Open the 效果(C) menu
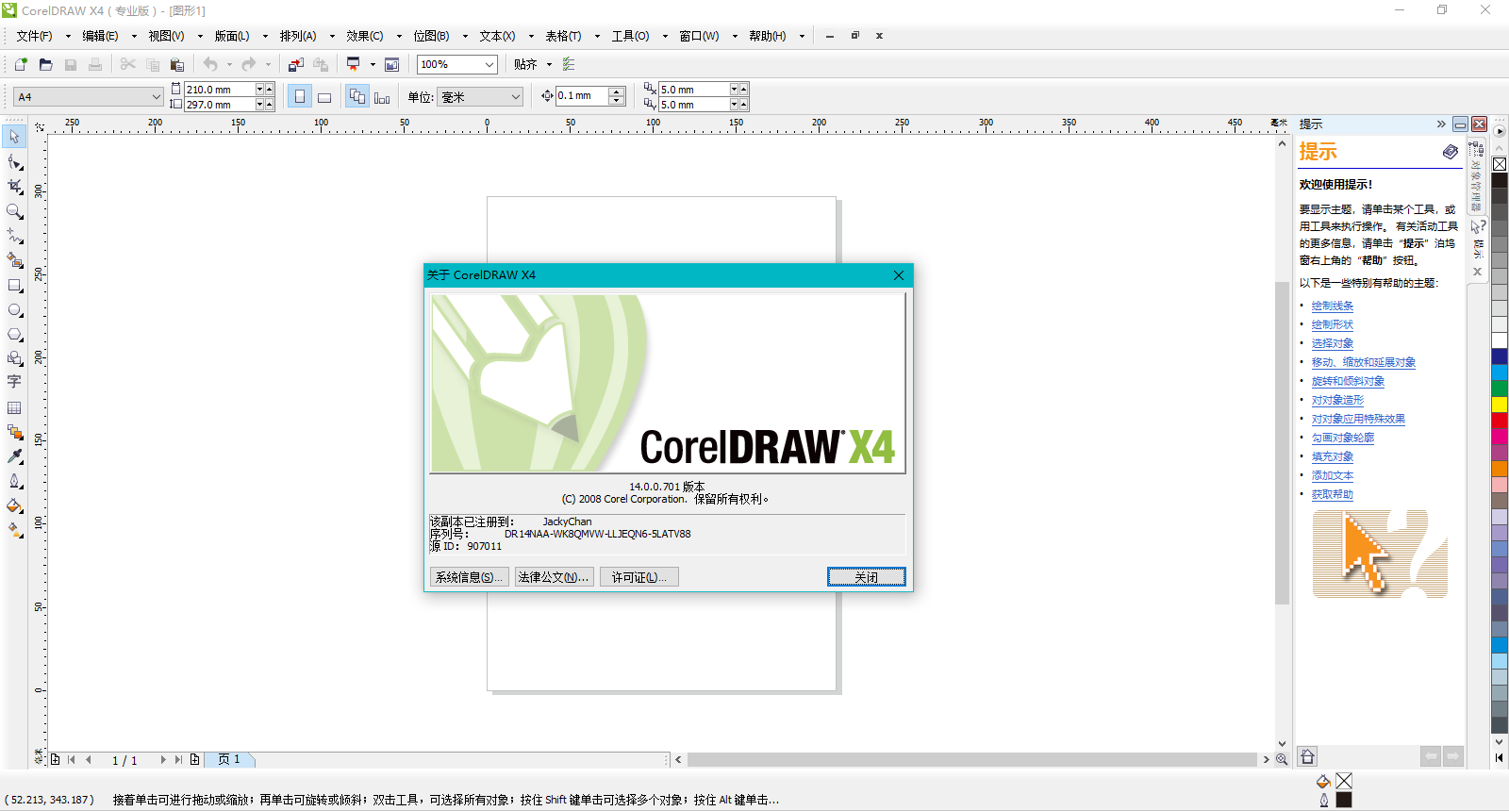This screenshot has height=811, width=1509. click(x=364, y=36)
